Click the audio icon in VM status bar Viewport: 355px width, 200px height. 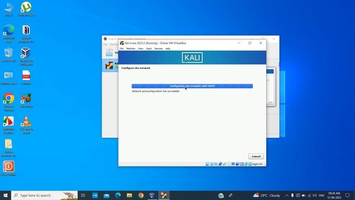click(x=216, y=164)
